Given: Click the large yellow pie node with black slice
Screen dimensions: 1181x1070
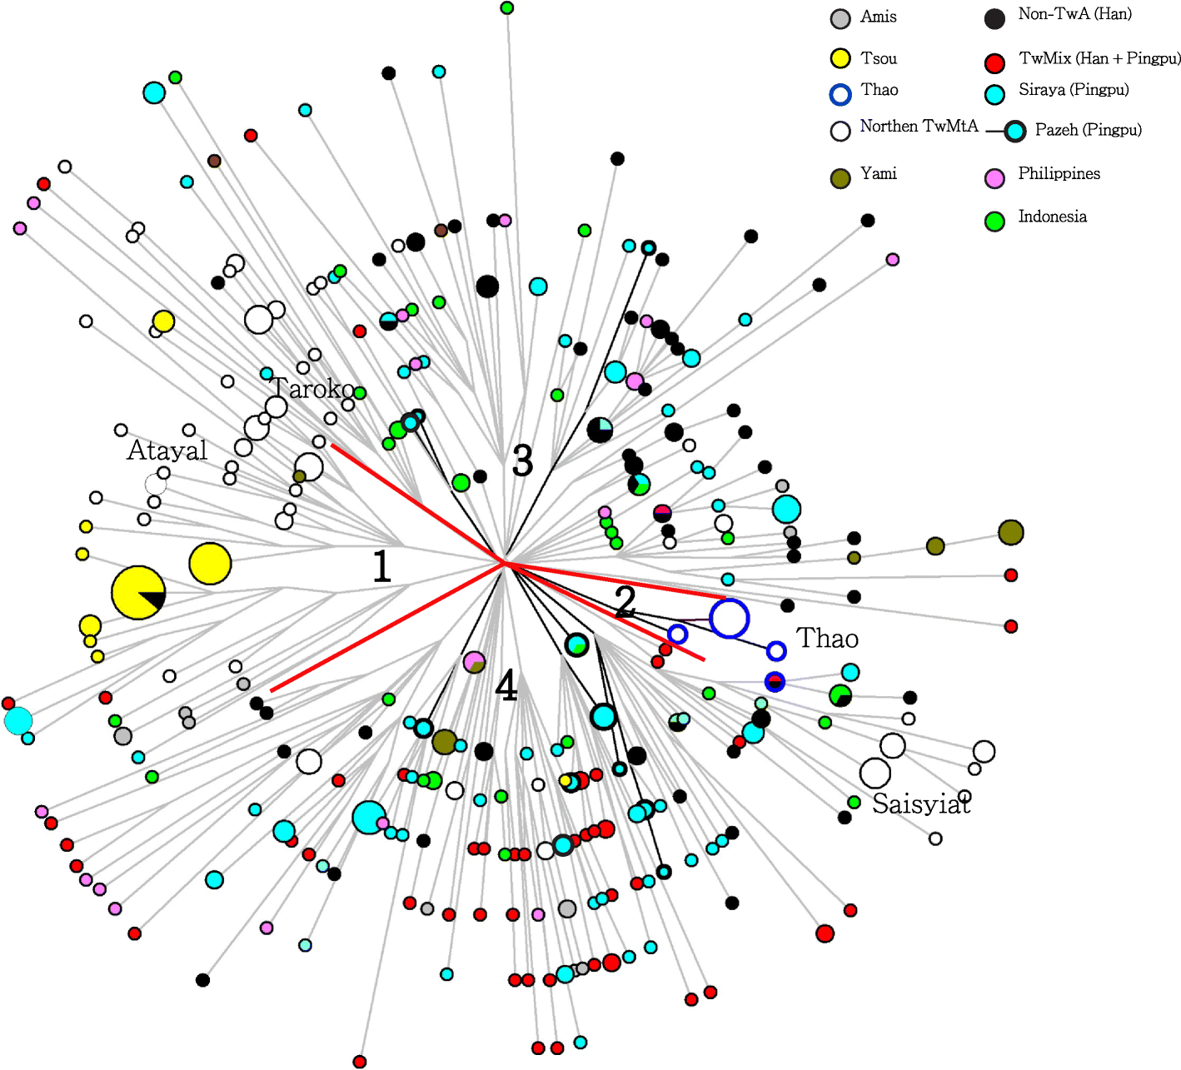Looking at the screenshot, I should point(138,593).
